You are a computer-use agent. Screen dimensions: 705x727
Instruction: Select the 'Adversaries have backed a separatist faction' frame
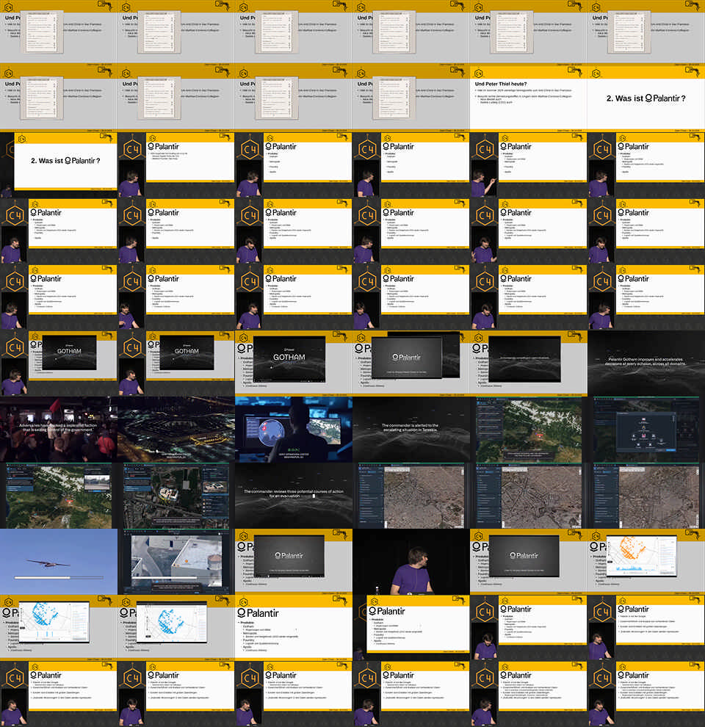(58, 429)
